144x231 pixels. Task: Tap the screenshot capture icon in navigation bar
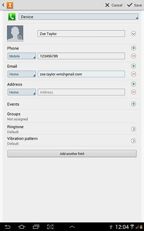pyautogui.click(x=50, y=227)
